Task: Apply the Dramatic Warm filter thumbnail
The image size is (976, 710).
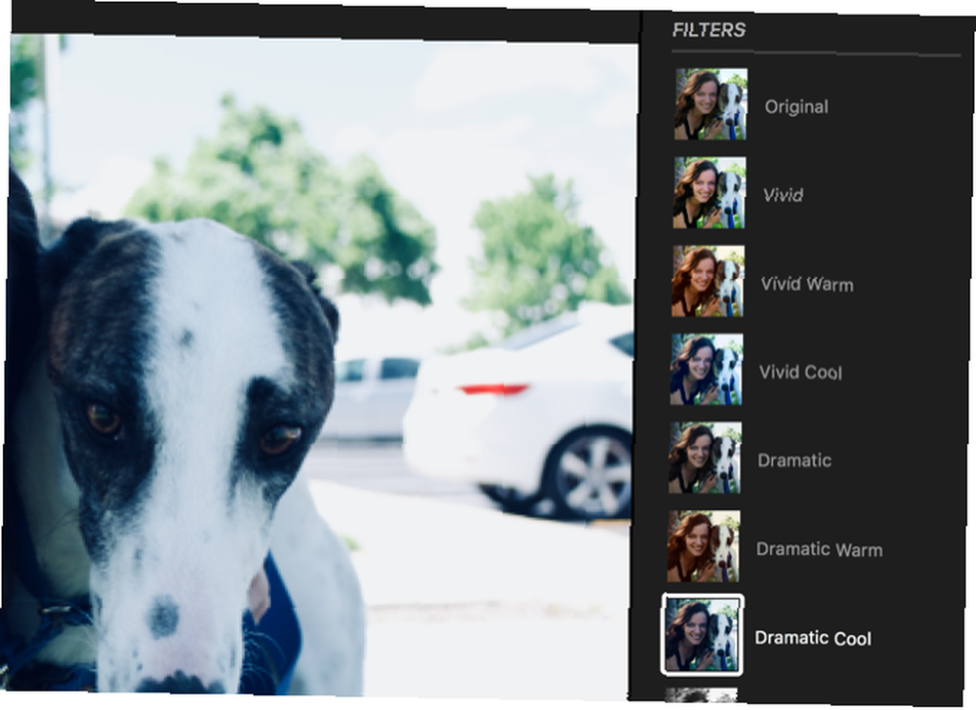Action: click(x=704, y=546)
